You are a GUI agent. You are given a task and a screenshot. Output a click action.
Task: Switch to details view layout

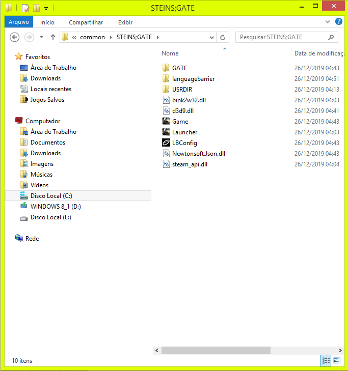tap(326, 361)
